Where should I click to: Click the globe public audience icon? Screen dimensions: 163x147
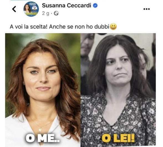coord(56,13)
